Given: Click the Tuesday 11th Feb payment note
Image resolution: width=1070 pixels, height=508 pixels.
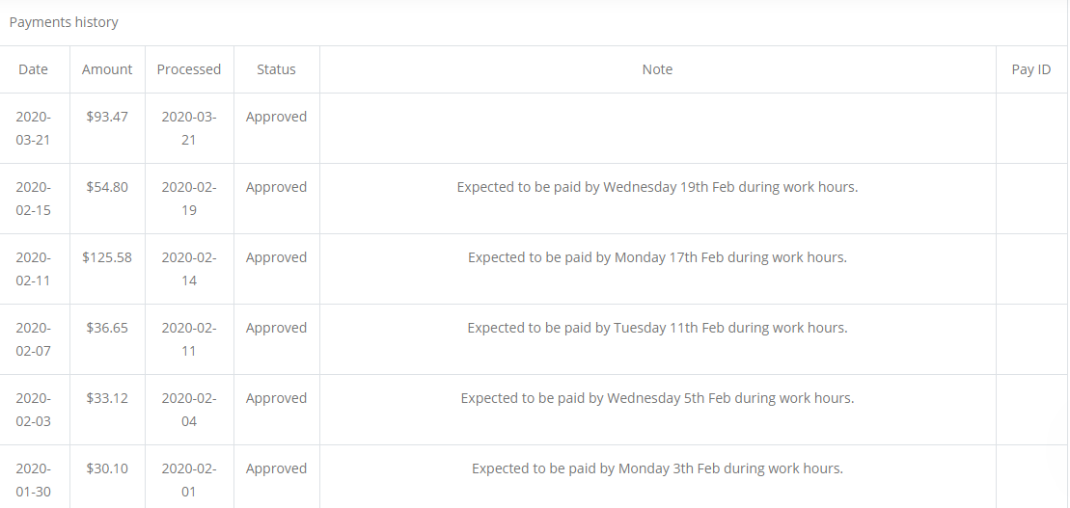Looking at the screenshot, I should pyautogui.click(x=657, y=328).
